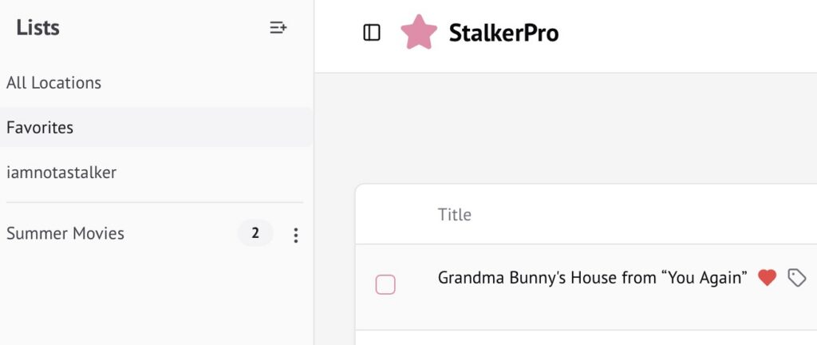Toggle the sidebar panel icon
The height and width of the screenshot is (345, 817).
tap(372, 33)
